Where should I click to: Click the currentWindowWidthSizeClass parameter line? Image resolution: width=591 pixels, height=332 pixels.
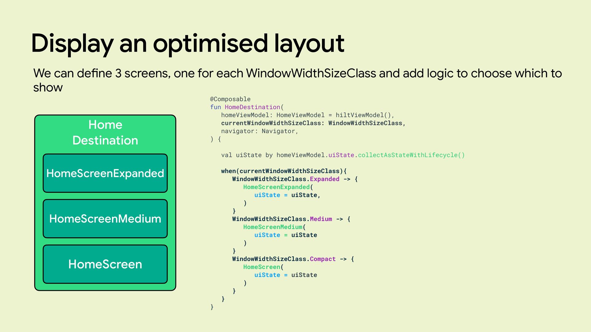(x=313, y=123)
